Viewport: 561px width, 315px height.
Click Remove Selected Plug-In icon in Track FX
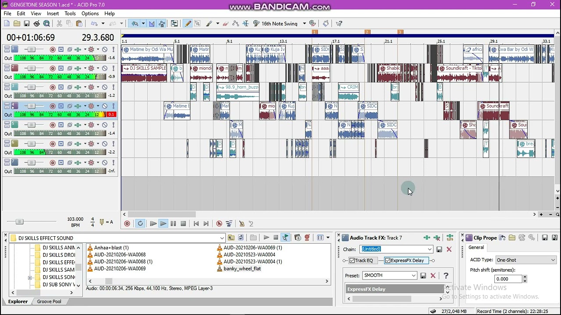click(x=437, y=238)
